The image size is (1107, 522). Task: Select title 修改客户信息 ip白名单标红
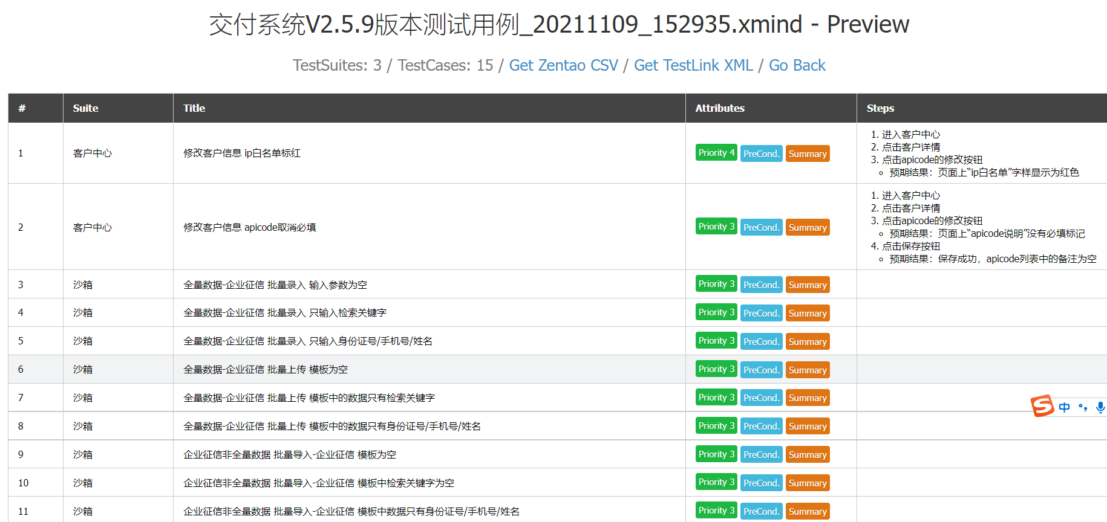click(x=242, y=153)
